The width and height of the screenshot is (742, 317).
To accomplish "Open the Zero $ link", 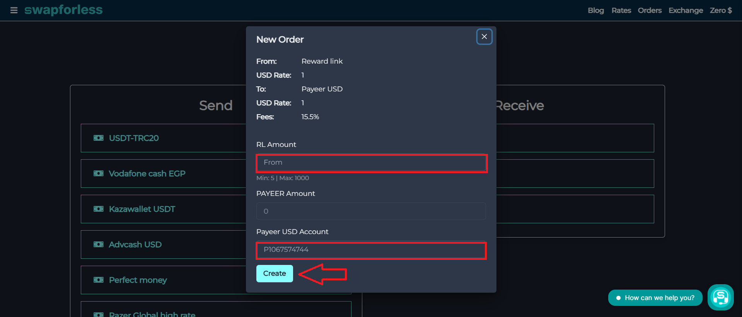I will (x=721, y=10).
